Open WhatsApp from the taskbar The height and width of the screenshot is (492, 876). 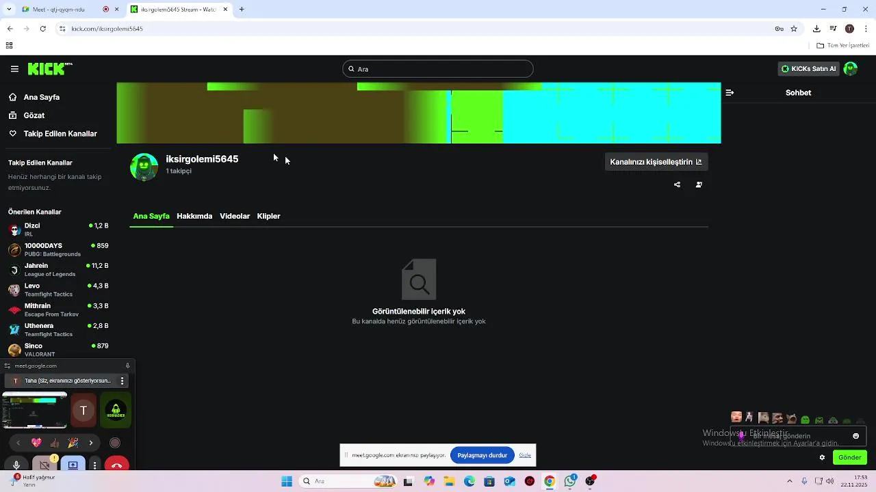(x=569, y=481)
